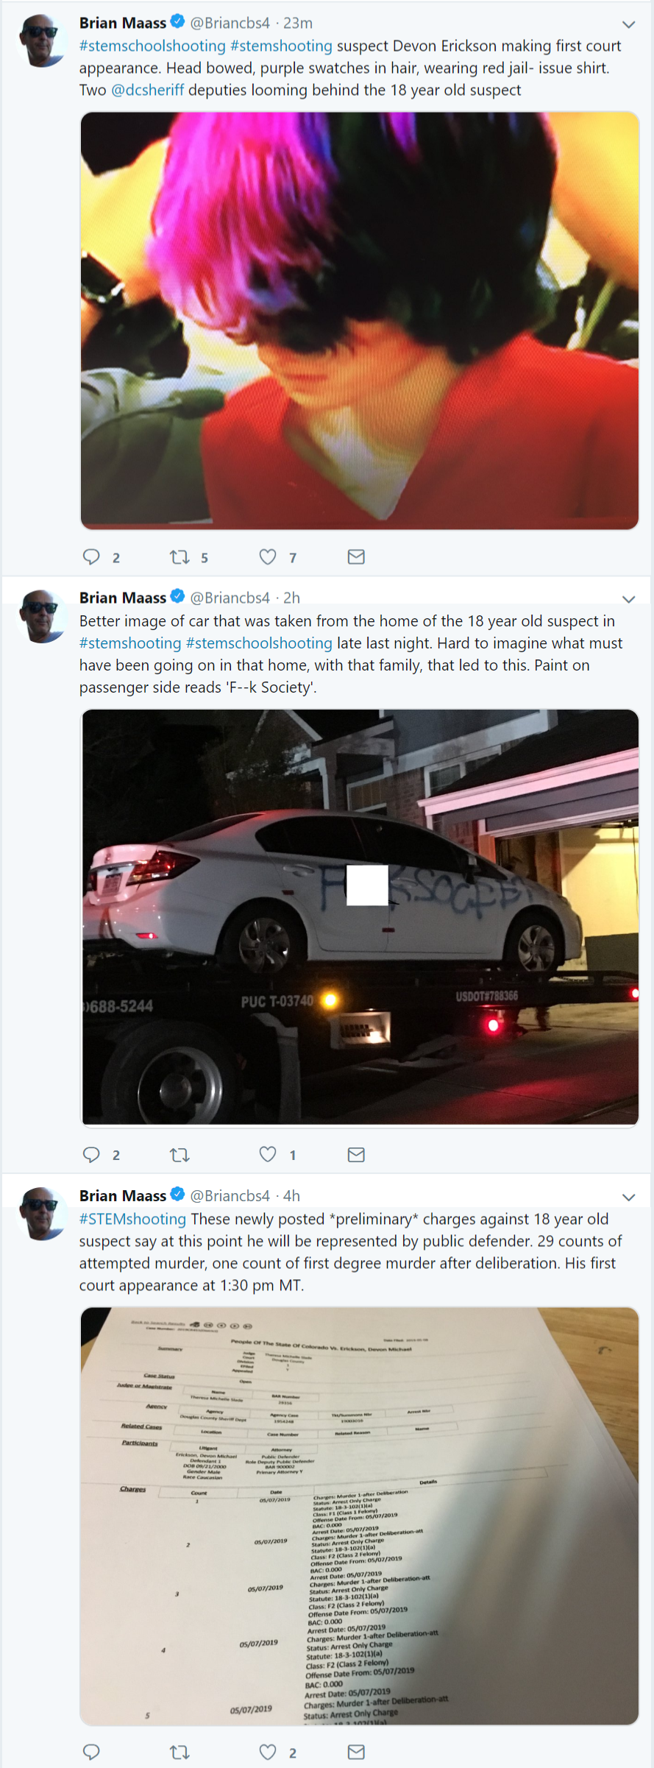
Task: Open the chevron menu on 4h tweet
Action: [x=628, y=1197]
